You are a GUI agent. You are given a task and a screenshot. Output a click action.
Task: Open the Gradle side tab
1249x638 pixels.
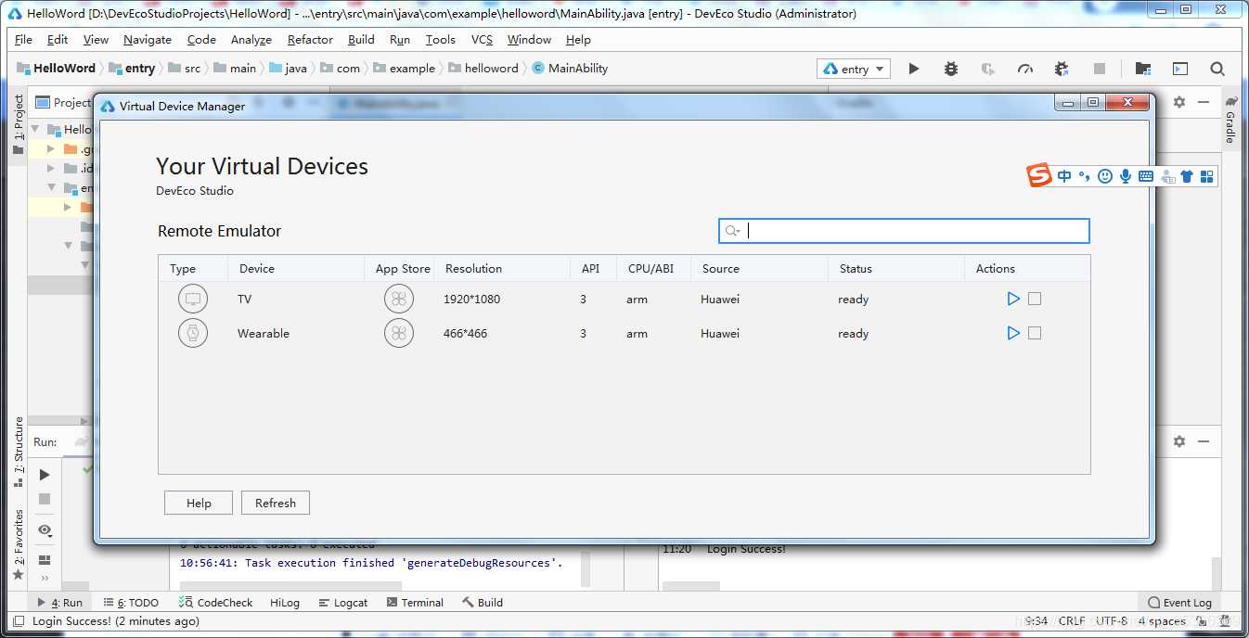[1230, 120]
